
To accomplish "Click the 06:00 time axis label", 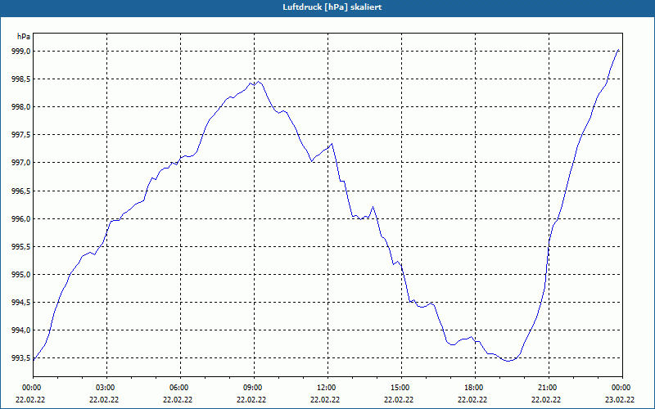I will pos(178,387).
